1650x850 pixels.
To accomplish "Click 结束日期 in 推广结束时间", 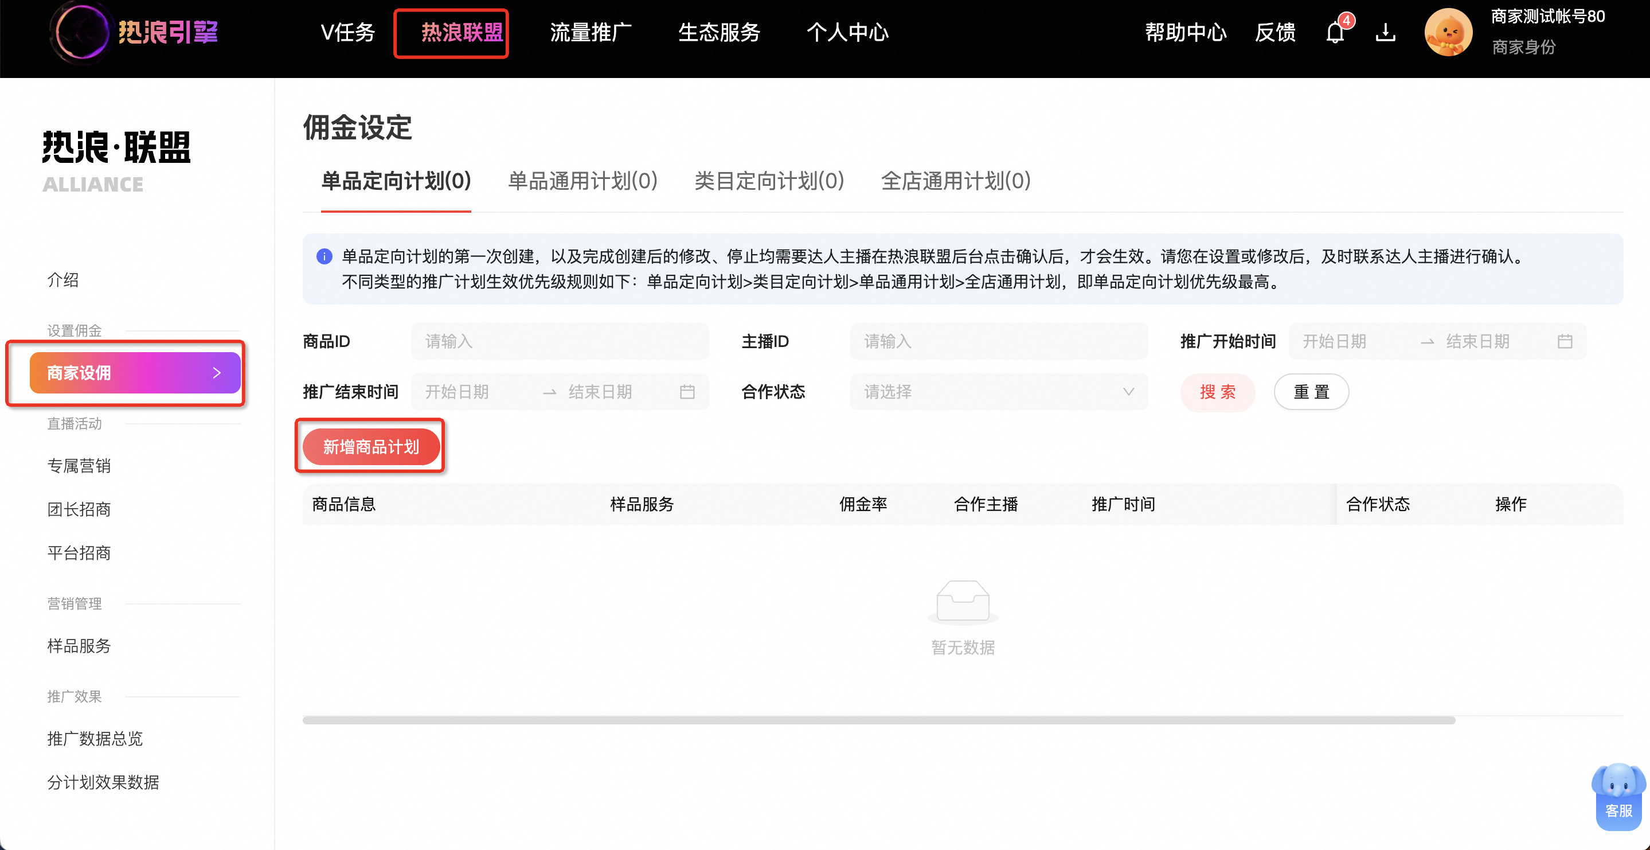I will pos(600,392).
